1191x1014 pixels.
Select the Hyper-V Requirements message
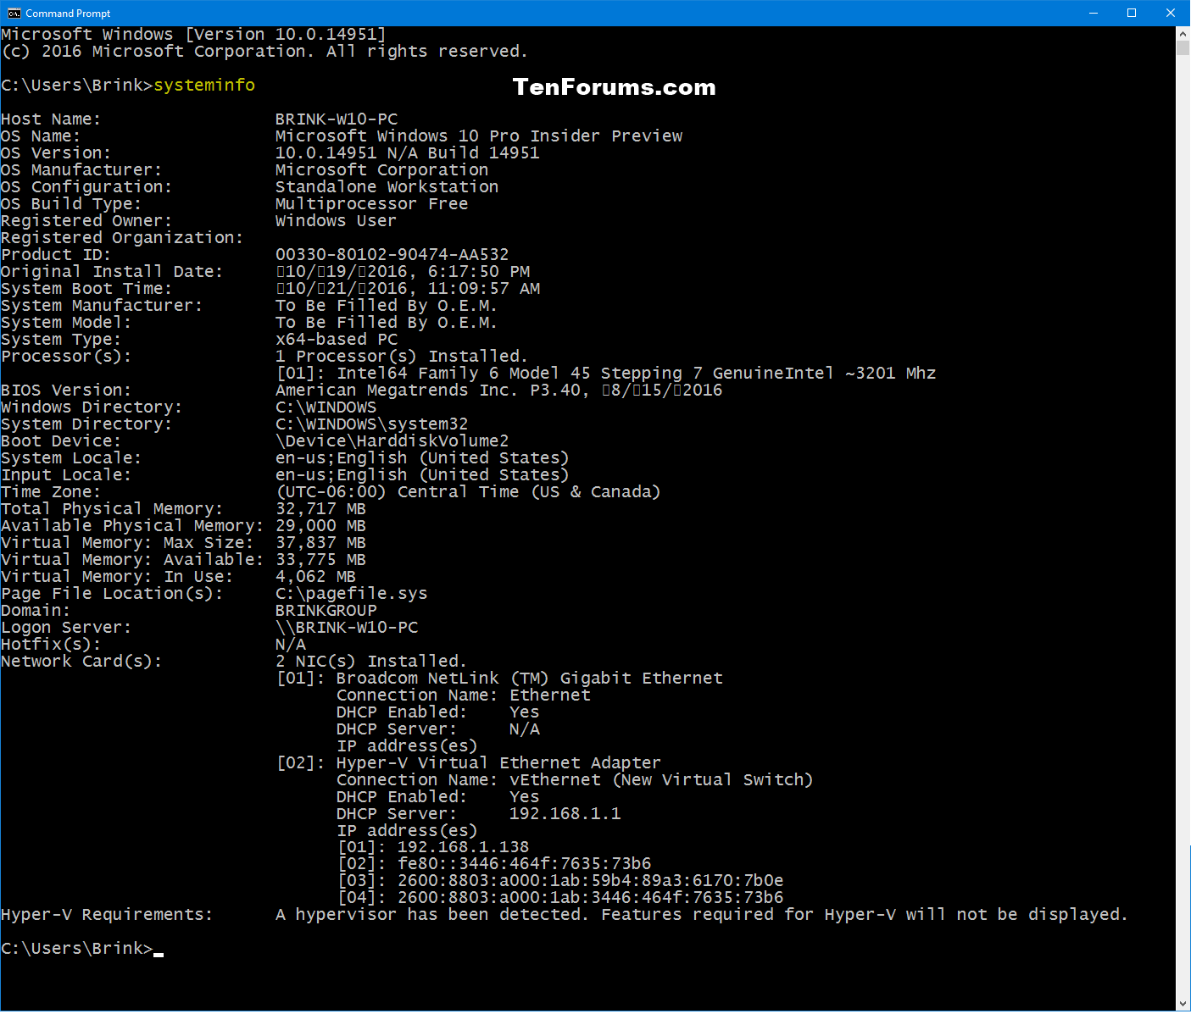point(701,914)
